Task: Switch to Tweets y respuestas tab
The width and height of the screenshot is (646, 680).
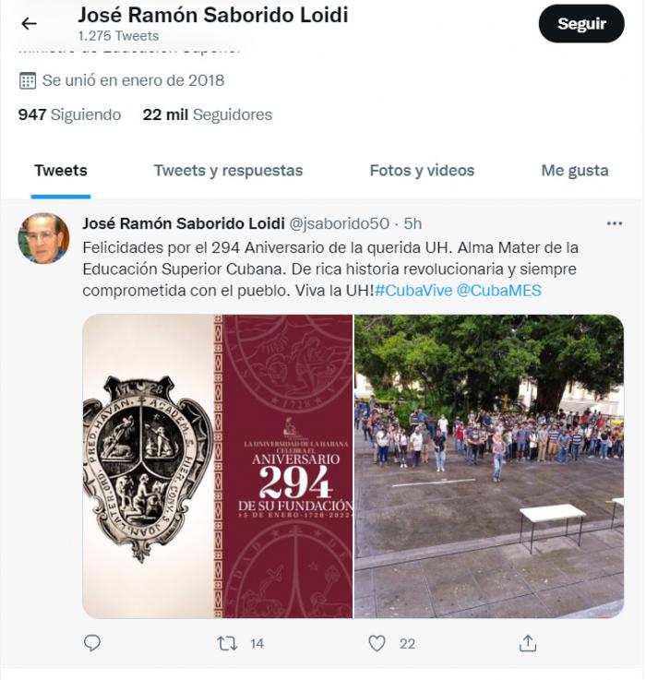Action: pyautogui.click(x=228, y=171)
